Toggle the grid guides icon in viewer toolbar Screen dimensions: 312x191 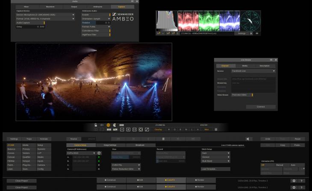pos(216,130)
